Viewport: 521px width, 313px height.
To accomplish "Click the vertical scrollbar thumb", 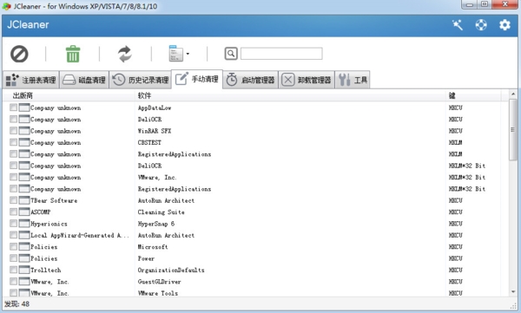I will coord(513,129).
